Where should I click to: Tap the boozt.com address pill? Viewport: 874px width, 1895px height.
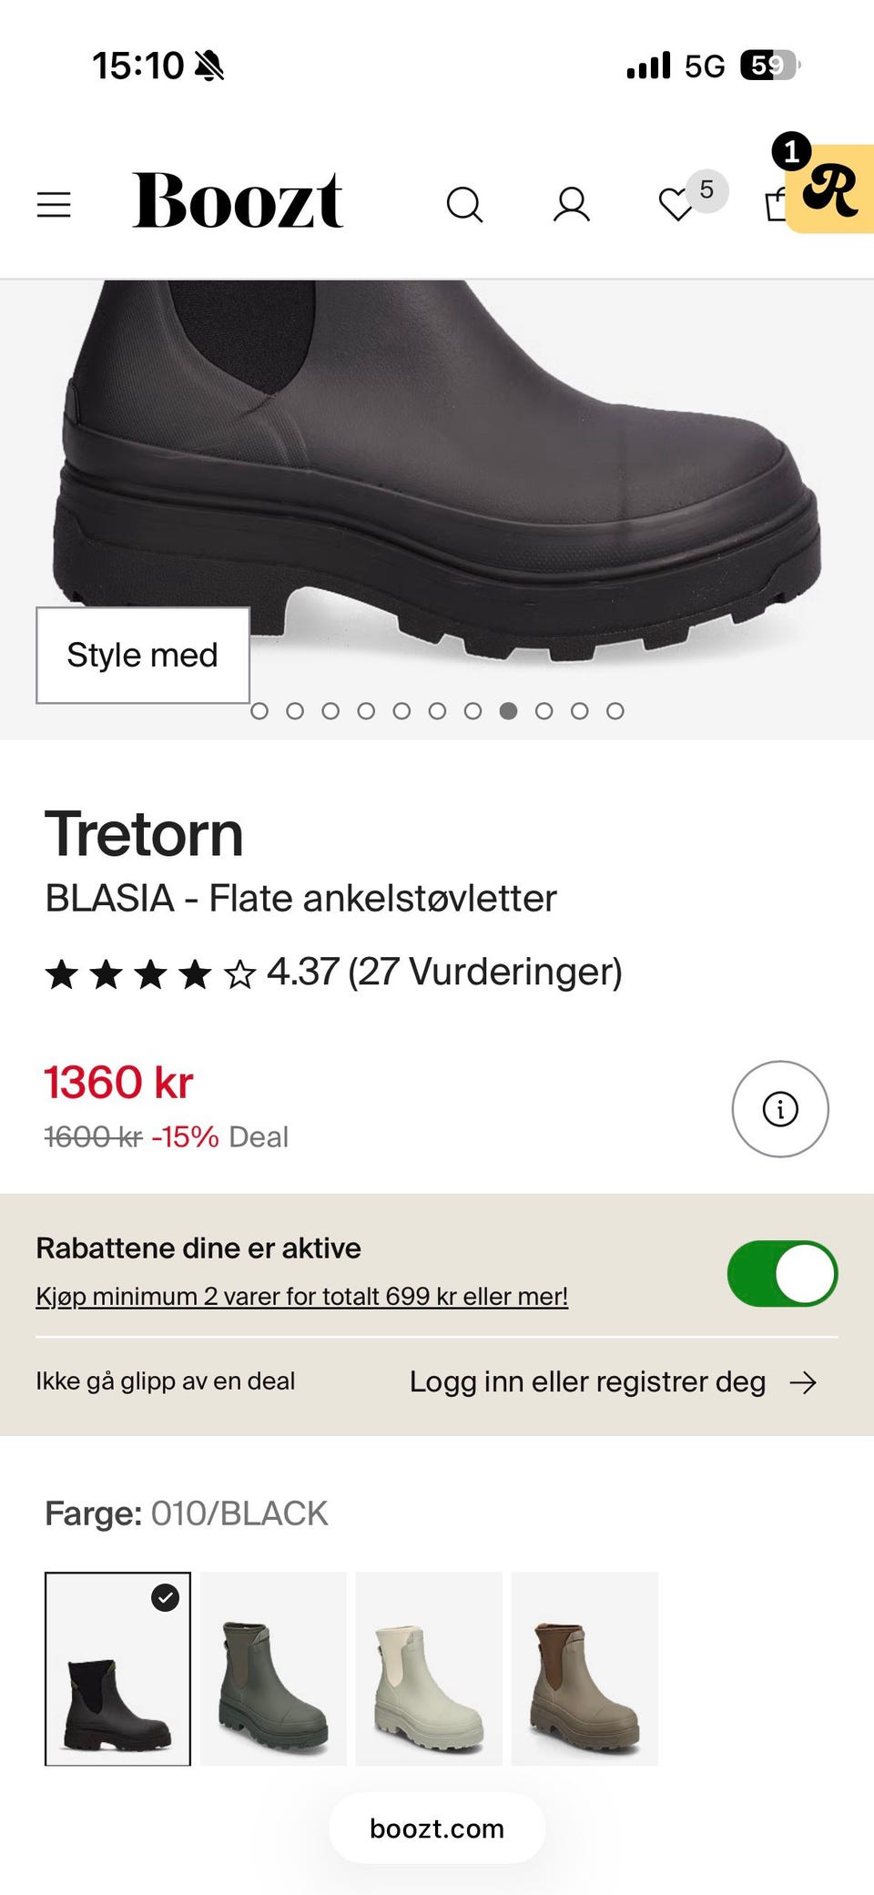coord(437,1829)
